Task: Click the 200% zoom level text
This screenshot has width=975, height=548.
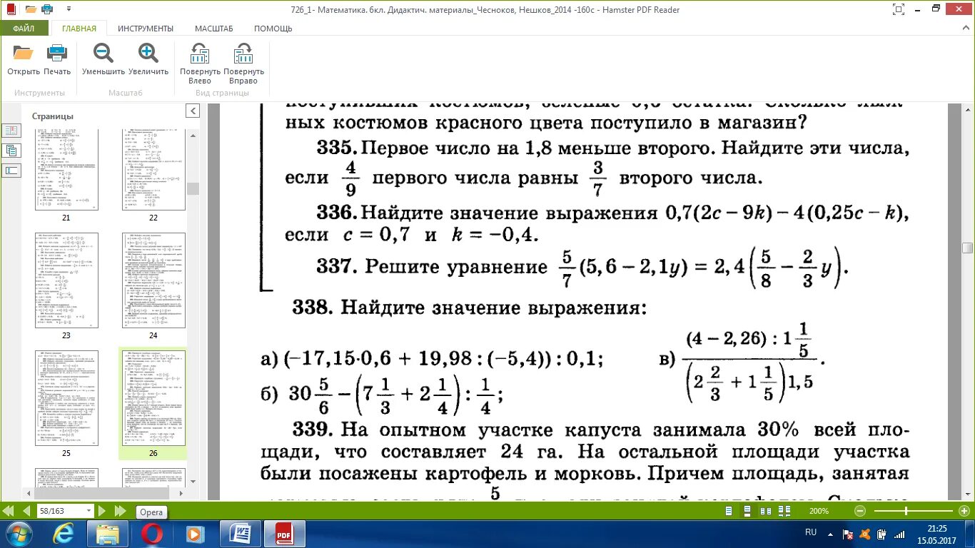Action: 819,511
